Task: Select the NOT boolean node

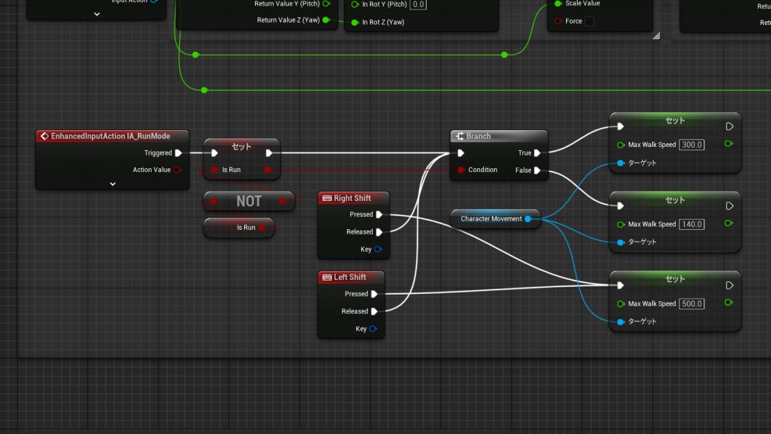Action: pos(249,202)
